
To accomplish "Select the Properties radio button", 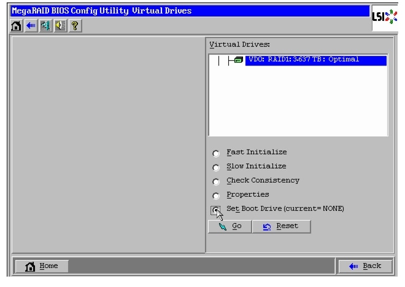I will 216,196.
